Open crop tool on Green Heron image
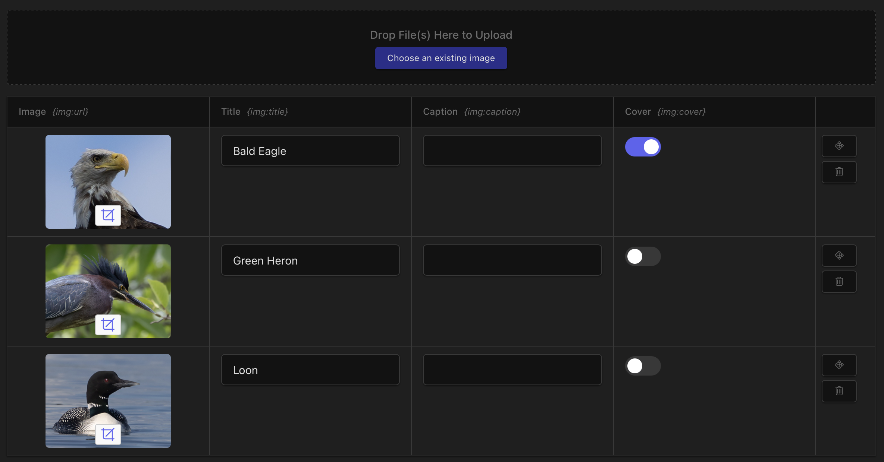This screenshot has width=884, height=462. point(108,325)
